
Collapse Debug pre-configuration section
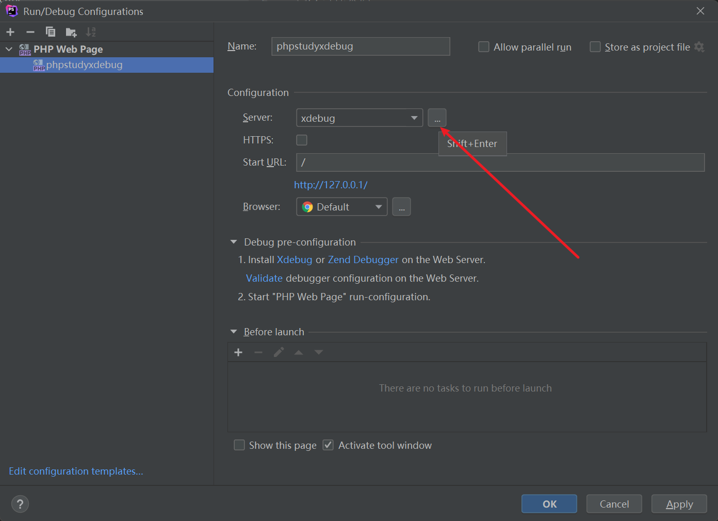click(x=234, y=242)
